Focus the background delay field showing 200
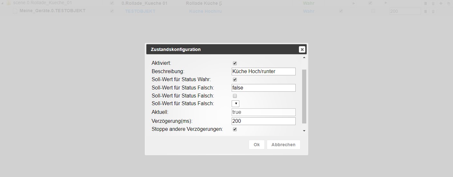 point(405,11)
